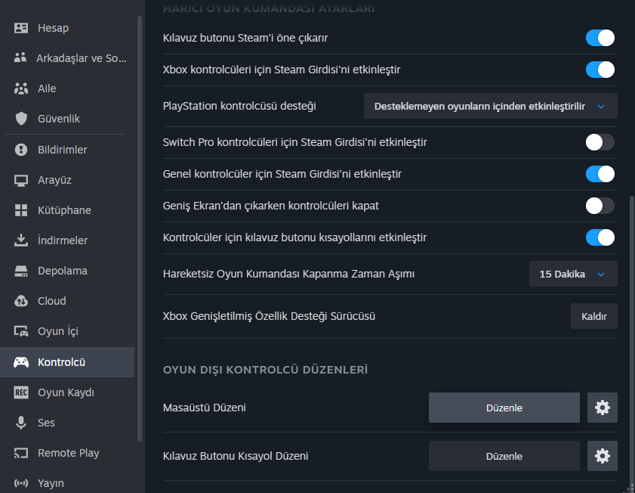Image resolution: width=635 pixels, height=493 pixels.
Task: Click Düzenle for Kılavuz Butonu Kısayol Düzeni
Action: 504,456
